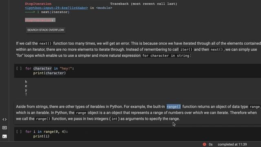
Task: Click Search Stack Overflow button
Action: click(x=46, y=30)
